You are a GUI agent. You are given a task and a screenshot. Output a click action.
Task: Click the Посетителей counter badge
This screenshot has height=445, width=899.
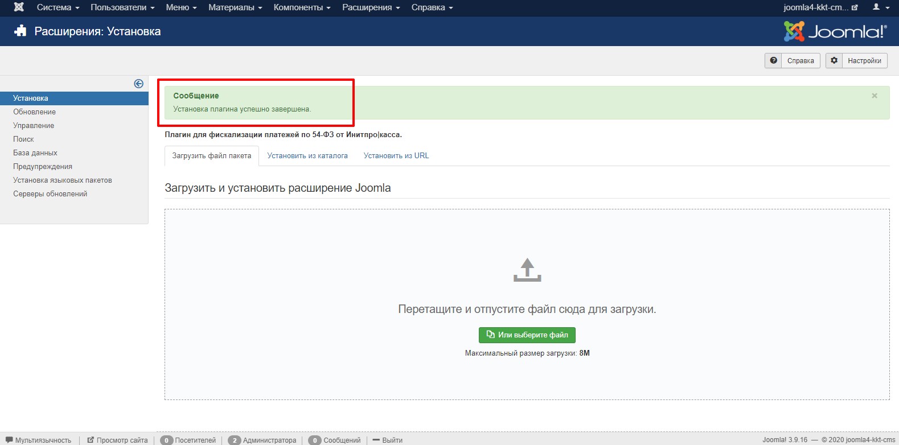point(166,440)
